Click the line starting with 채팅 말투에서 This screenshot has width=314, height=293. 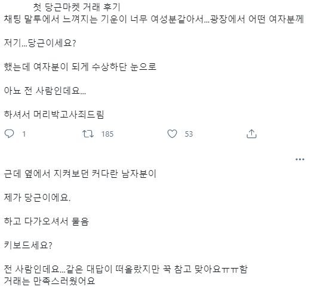click(154, 19)
